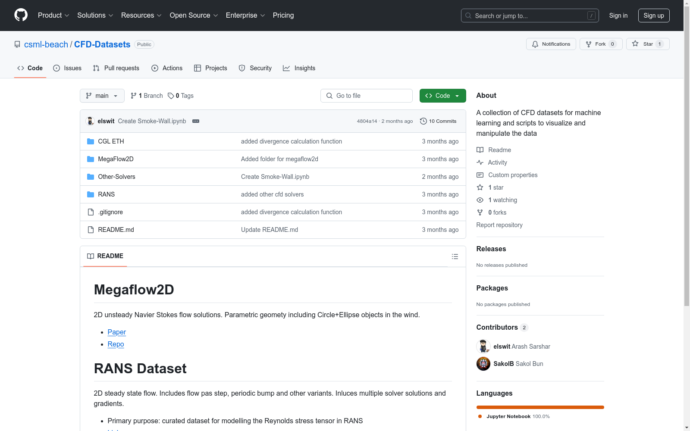Click the CGL ETH folder icon
This screenshot has width=690, height=431.
(91, 141)
